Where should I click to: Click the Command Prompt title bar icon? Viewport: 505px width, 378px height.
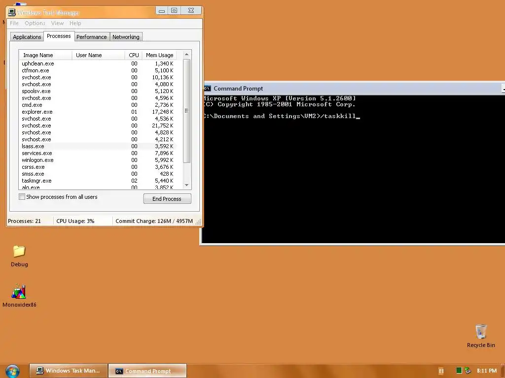207,89
